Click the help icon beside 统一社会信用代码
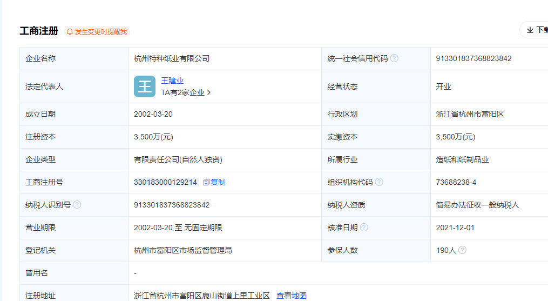Image resolution: width=548 pixels, height=301 pixels. tap(394, 58)
